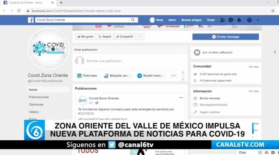Click the scroll-down arrow in post box
Image resolution: width=279 pixels, height=155 pixels.
183,79
